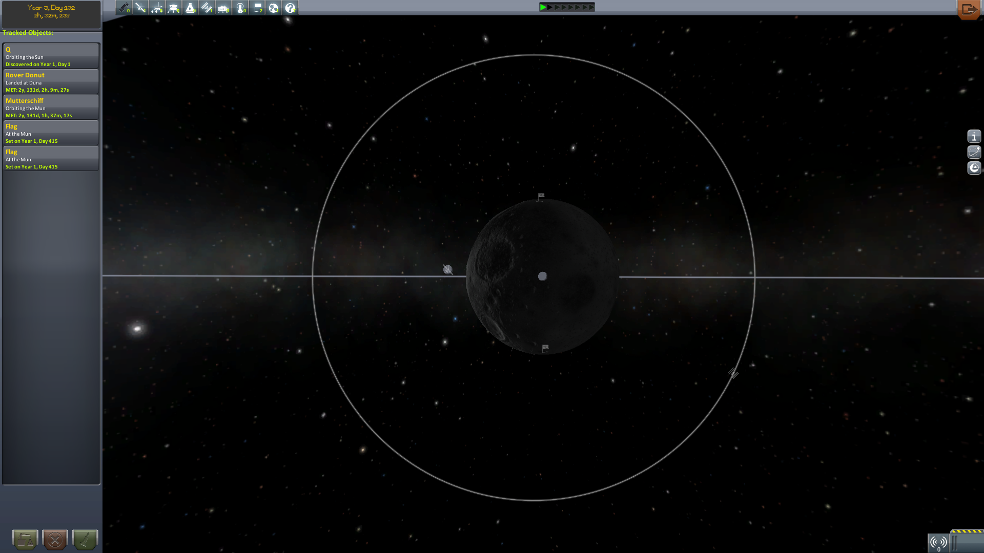Click the EVA kerbal filter icon
The height and width of the screenshot is (553, 984).
(x=240, y=8)
